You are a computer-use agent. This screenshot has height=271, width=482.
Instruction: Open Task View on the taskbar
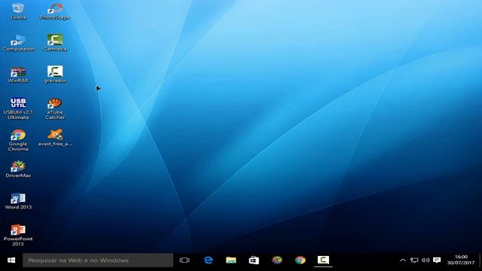pos(185,260)
